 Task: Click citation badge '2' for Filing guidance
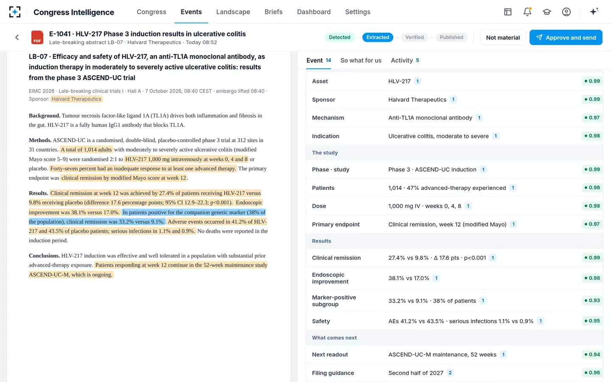click(x=450, y=373)
